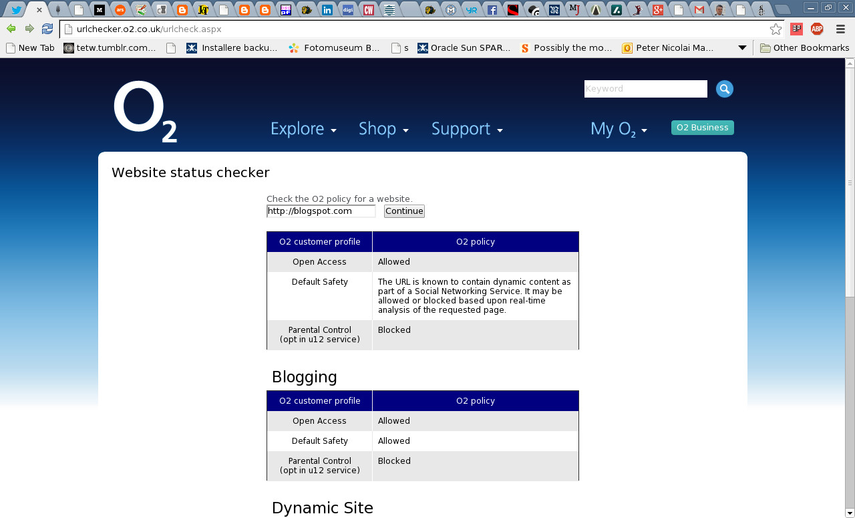Viewport: 855px width, 518px height.
Task: Click the scrollbar up arrow
Action: 850,63
